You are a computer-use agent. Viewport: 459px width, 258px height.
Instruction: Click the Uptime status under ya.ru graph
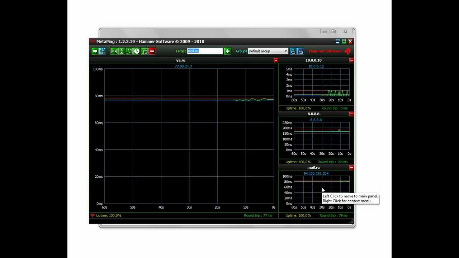click(x=109, y=216)
